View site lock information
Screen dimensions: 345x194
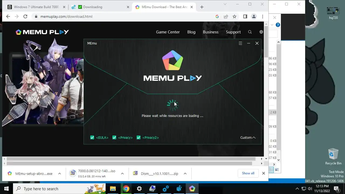click(36, 16)
